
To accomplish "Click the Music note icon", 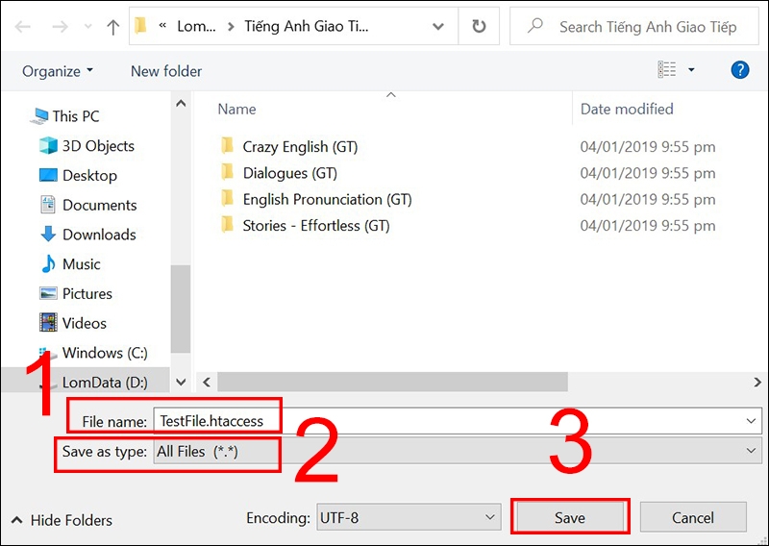I will tap(48, 263).
